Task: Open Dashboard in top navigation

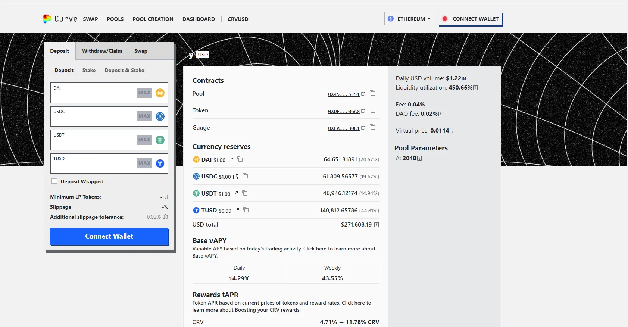Action: coord(199,19)
